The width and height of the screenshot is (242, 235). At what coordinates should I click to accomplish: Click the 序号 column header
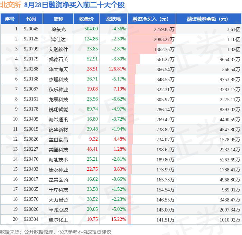(x=10, y=19)
